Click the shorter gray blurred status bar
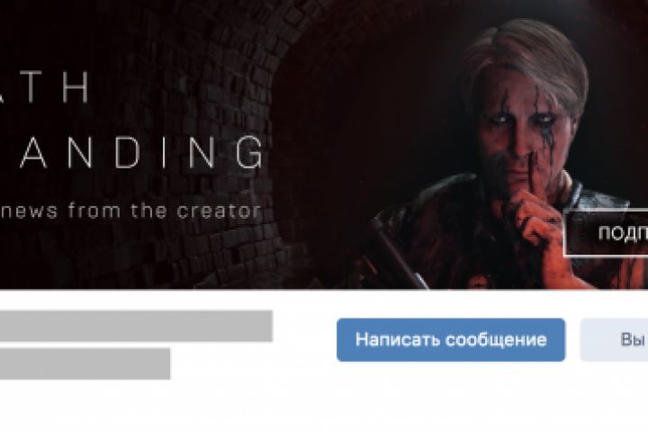 click(85, 364)
